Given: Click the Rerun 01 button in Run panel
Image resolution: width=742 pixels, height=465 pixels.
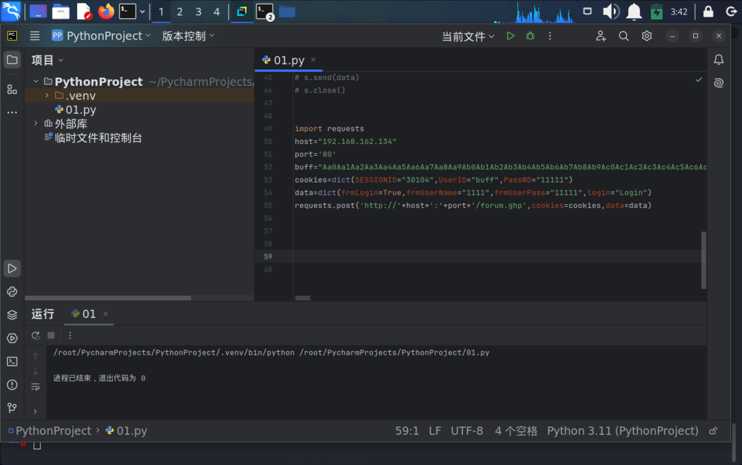Looking at the screenshot, I should click(36, 335).
